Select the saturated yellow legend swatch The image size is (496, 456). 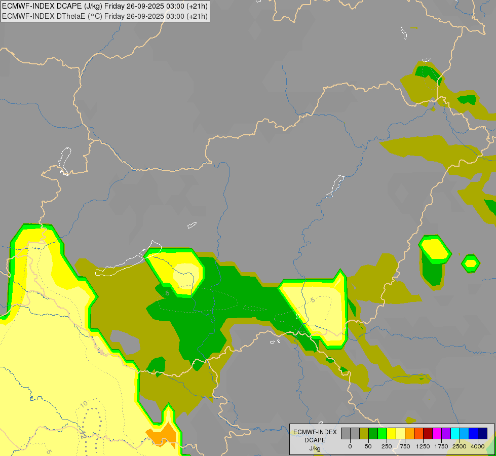point(391,434)
